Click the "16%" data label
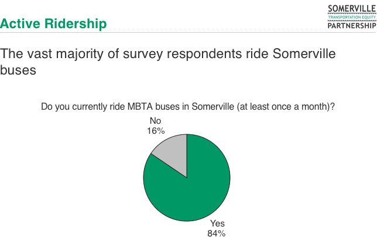Viewport: 377px width, 237px height. click(x=155, y=131)
